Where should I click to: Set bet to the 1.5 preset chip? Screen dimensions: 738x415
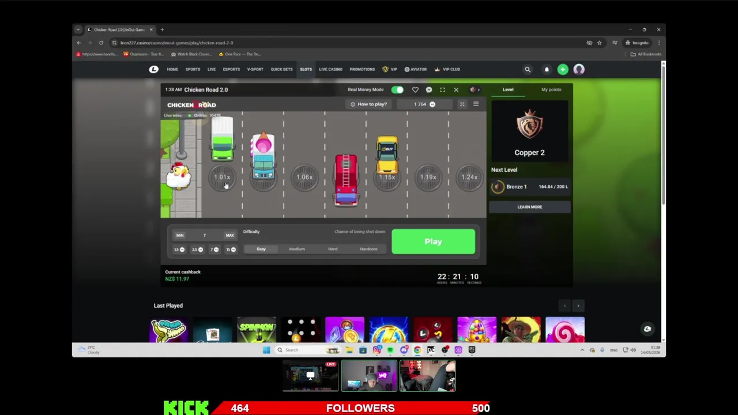179,250
